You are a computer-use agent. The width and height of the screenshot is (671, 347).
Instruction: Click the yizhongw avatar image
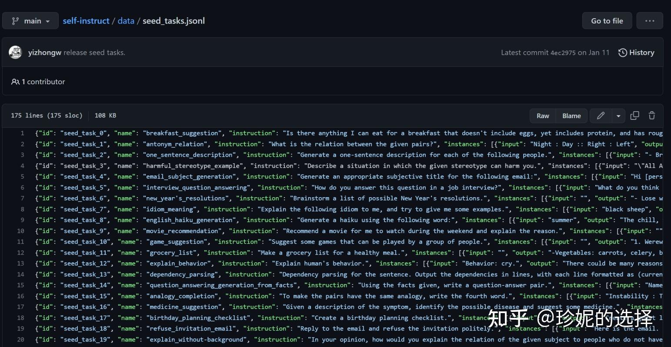(16, 53)
